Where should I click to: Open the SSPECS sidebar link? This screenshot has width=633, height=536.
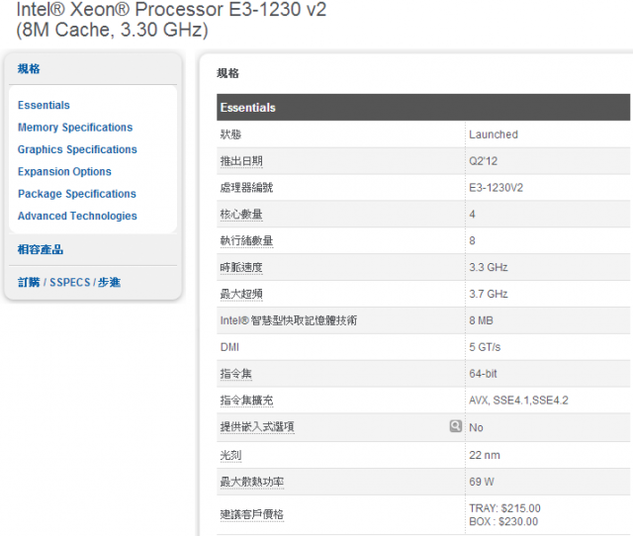(70, 282)
